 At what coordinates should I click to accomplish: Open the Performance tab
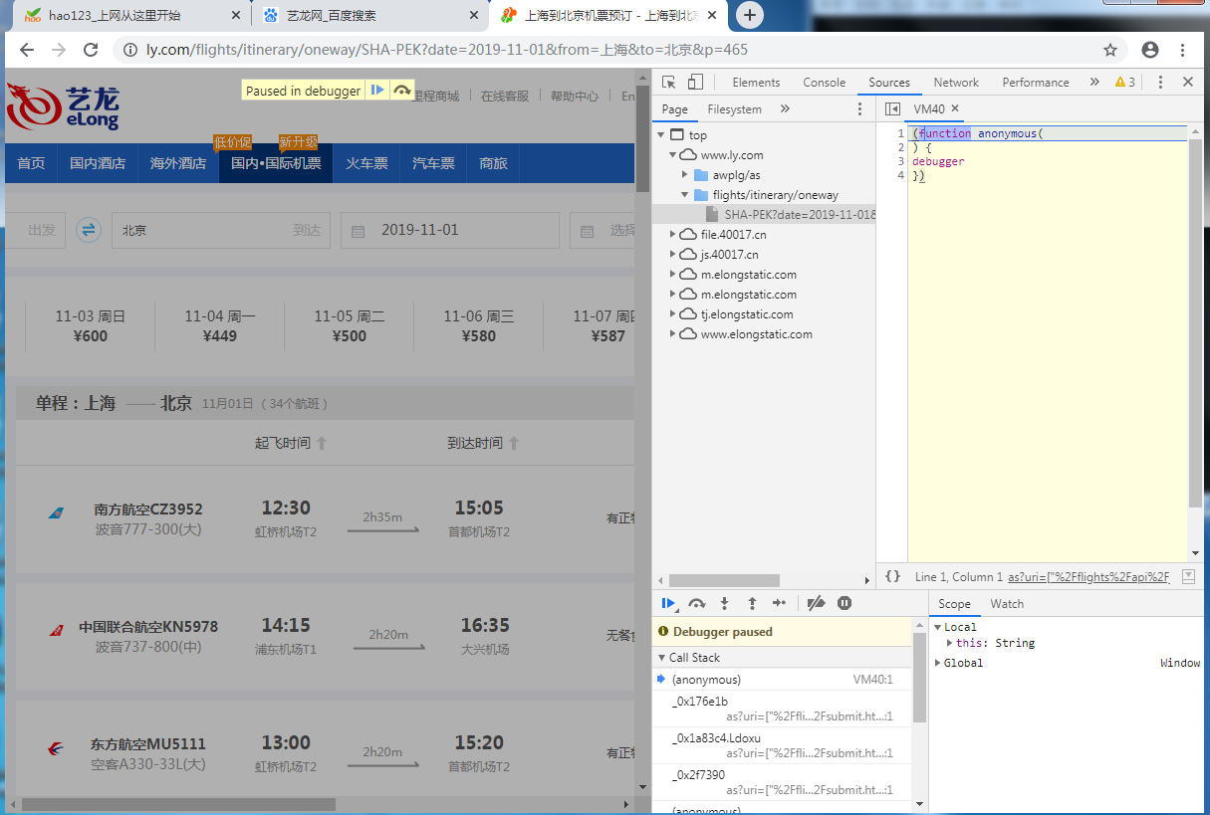[1036, 83]
